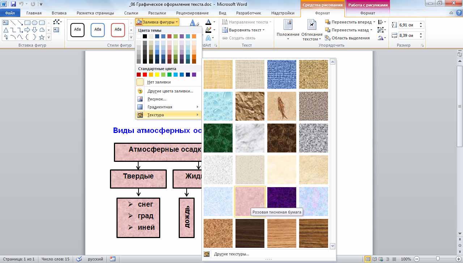Viewport: 463px width, 263px height.
Task: Click the Твердые box in the diagram
Action: coord(138,179)
